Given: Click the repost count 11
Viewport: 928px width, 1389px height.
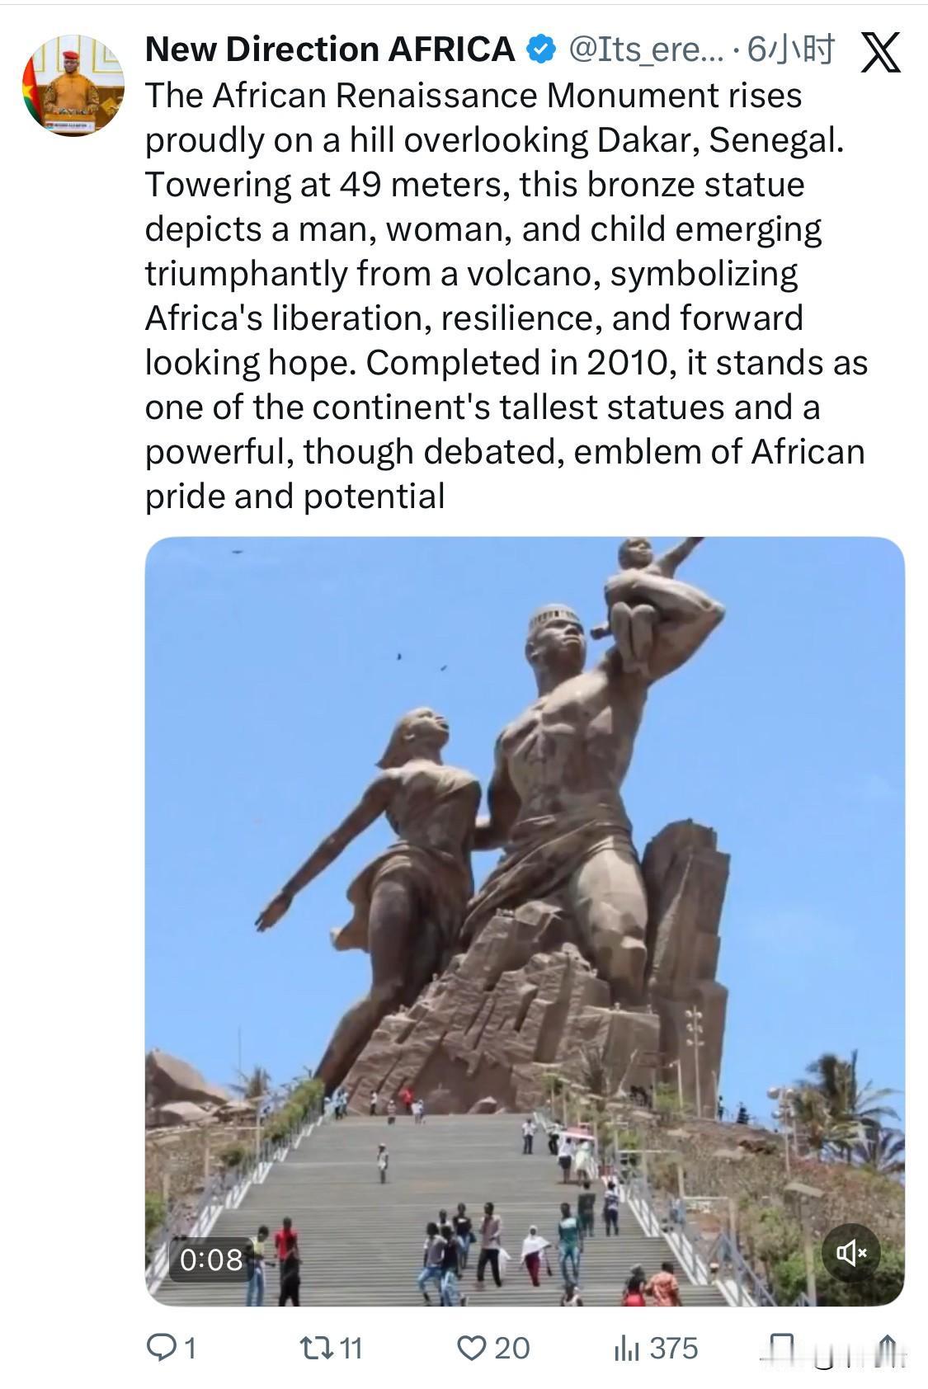Looking at the screenshot, I should point(351,1349).
